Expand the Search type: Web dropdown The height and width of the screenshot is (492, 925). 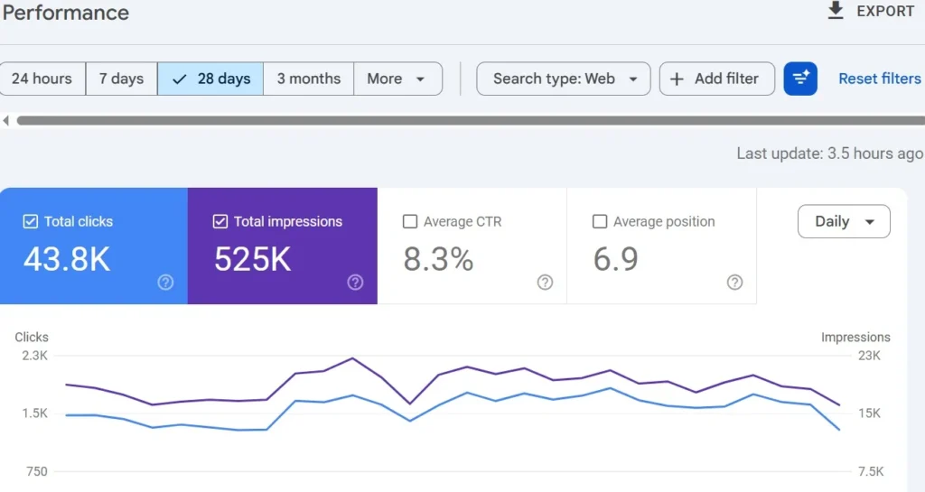(x=564, y=79)
